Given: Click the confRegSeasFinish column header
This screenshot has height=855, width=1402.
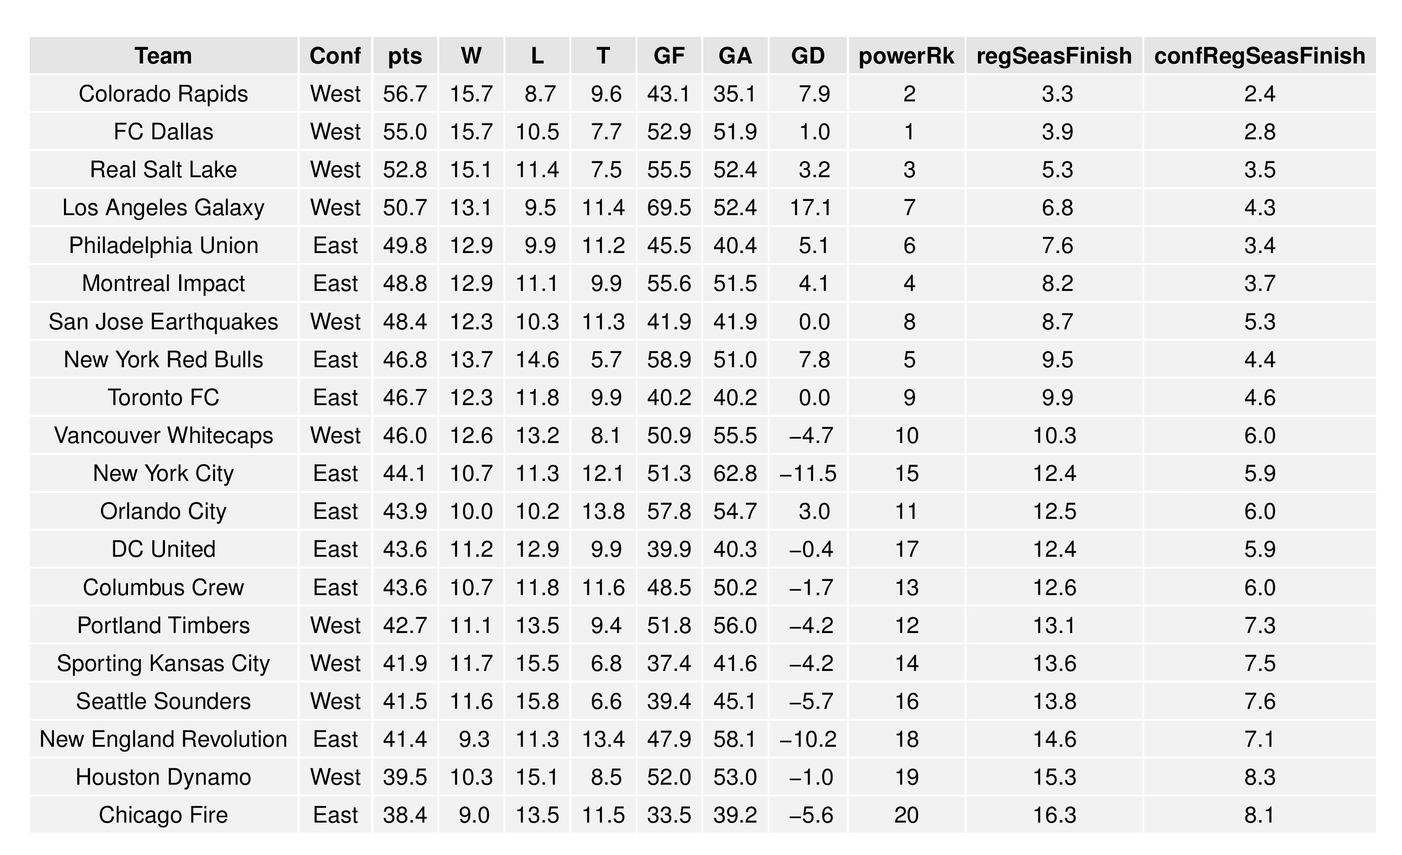Looking at the screenshot, I should pos(1259,56).
